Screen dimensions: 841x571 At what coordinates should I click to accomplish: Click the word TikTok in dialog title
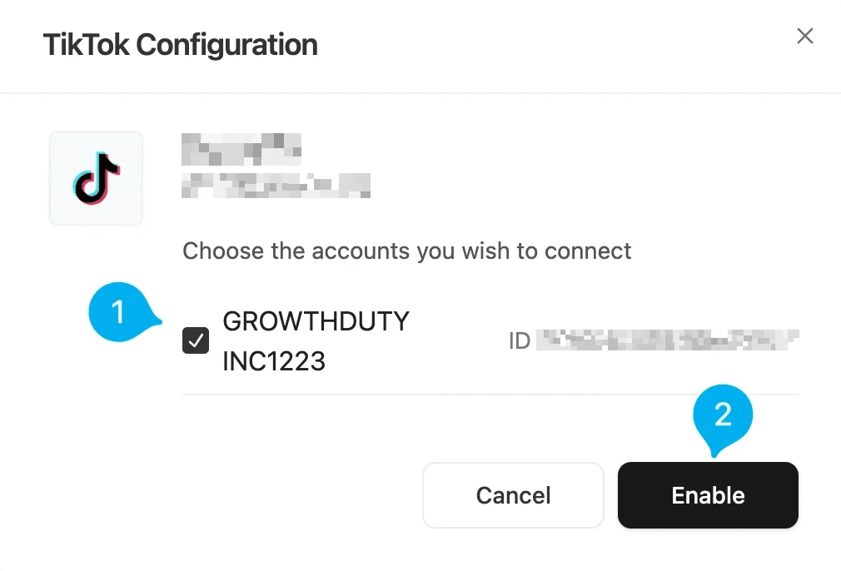pos(87,44)
